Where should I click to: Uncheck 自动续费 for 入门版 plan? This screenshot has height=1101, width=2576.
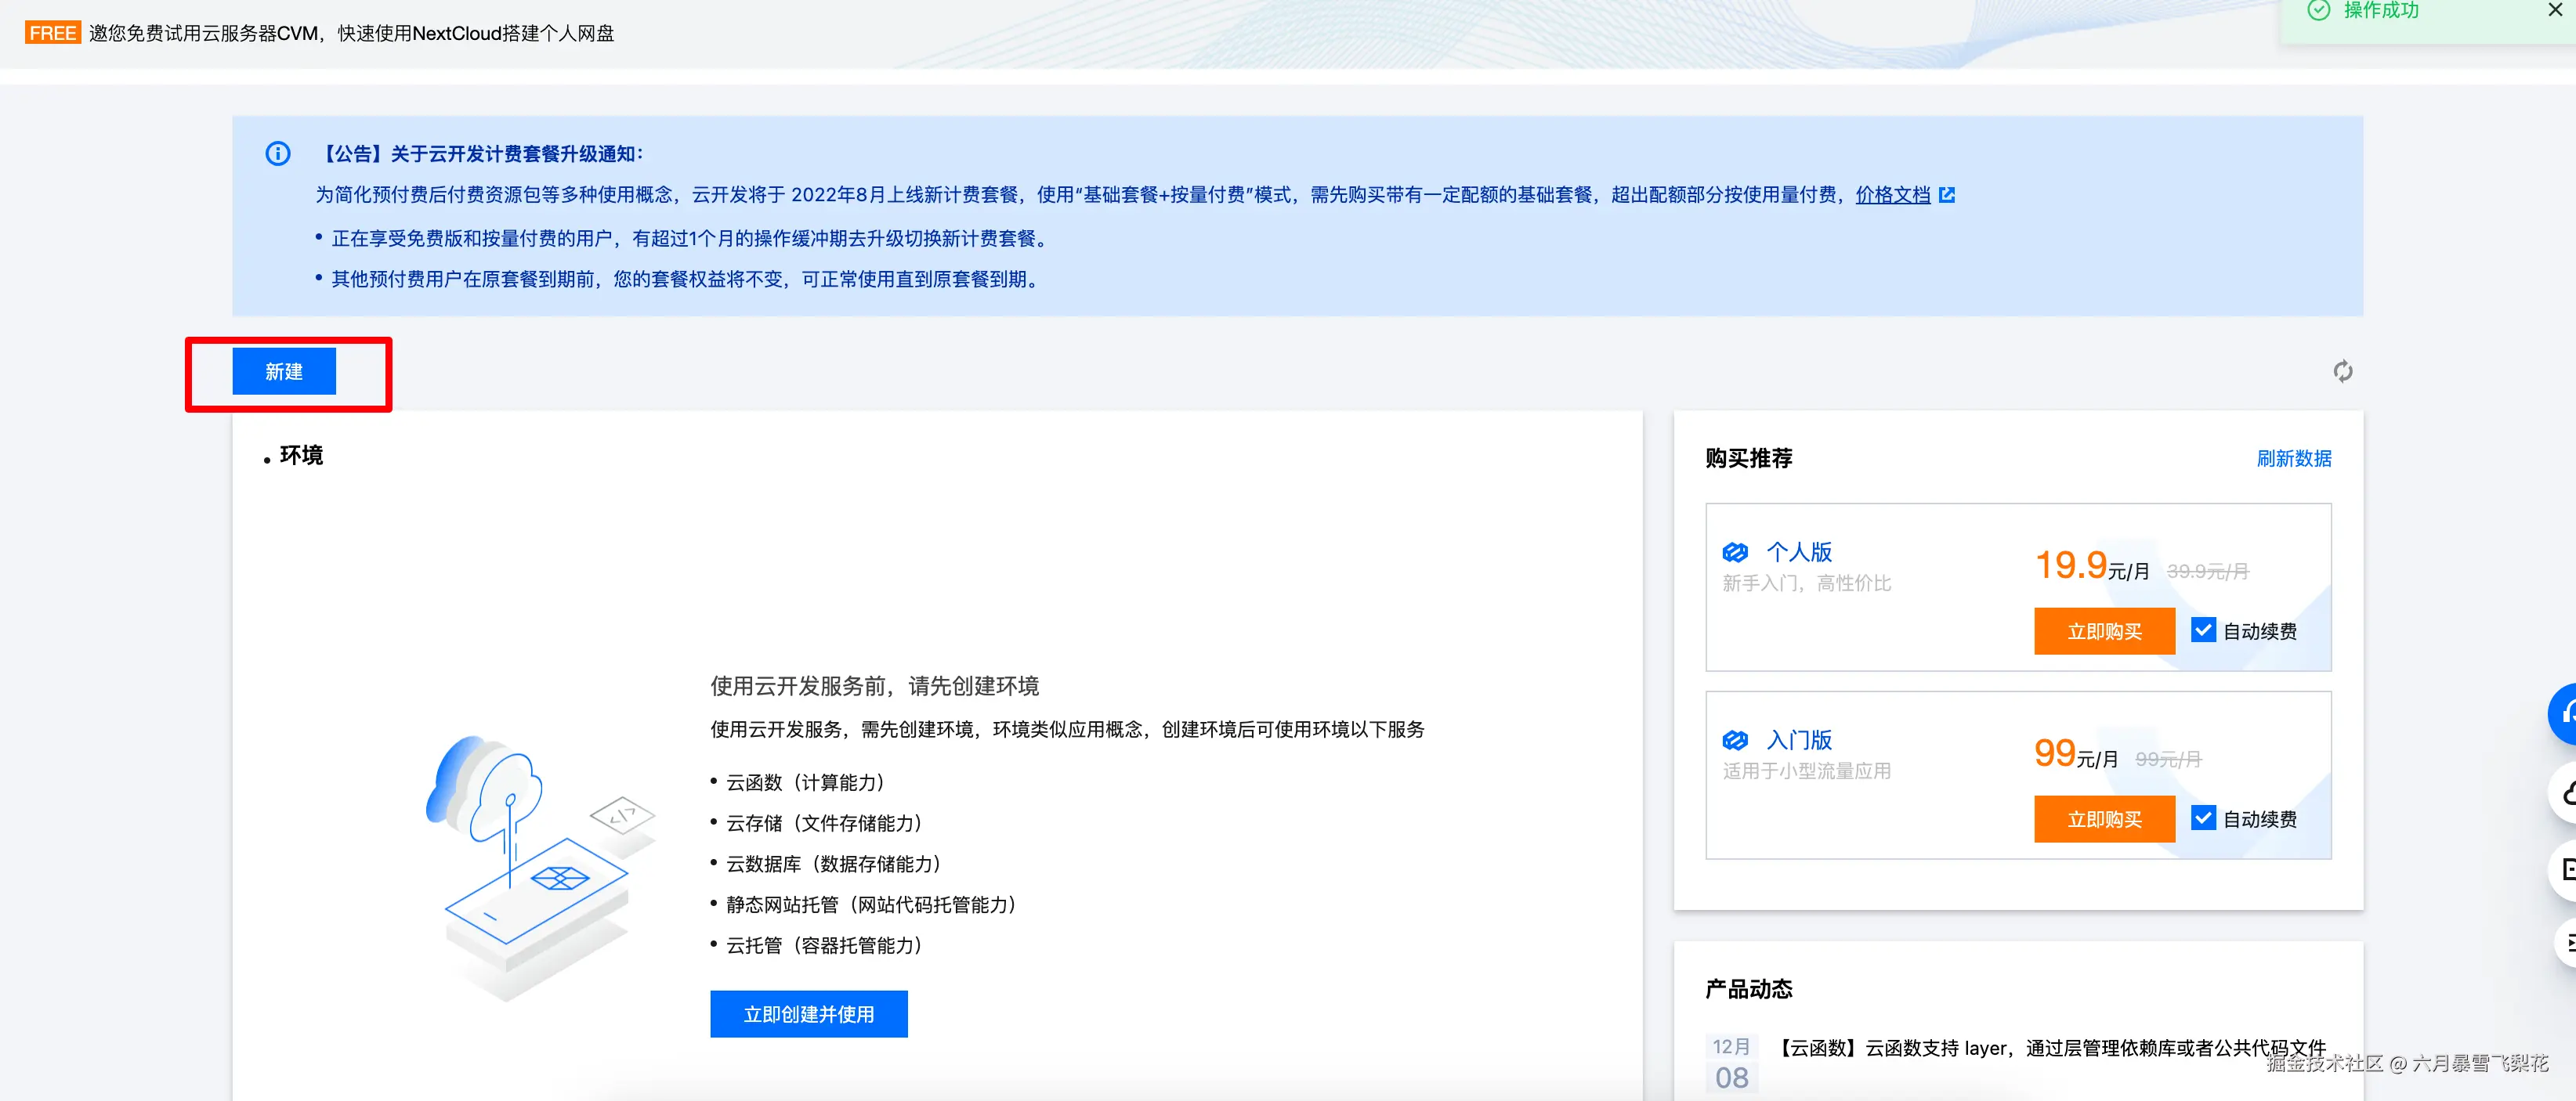(2202, 818)
